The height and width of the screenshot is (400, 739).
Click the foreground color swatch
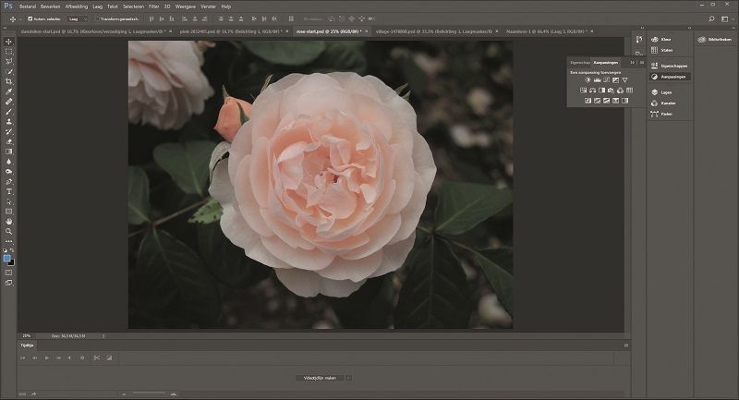pos(7,258)
